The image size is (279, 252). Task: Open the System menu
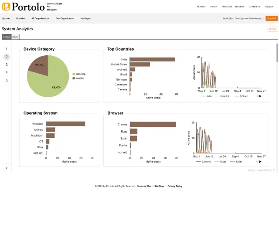tap(6, 18)
